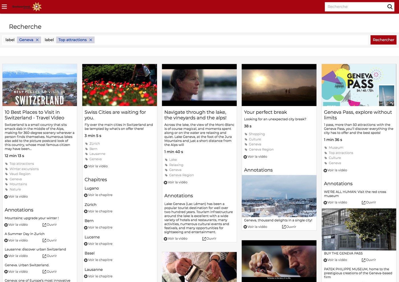Image resolution: width=399 pixels, height=282 pixels.
Task: Select the Winter excursions tag
Action: point(24,169)
